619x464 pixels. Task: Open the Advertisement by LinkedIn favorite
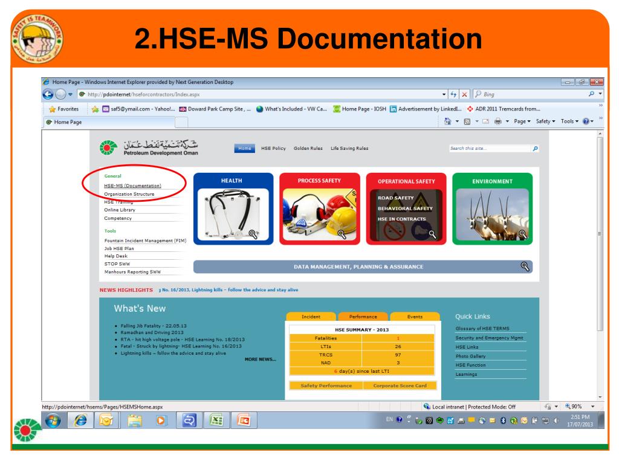point(426,109)
